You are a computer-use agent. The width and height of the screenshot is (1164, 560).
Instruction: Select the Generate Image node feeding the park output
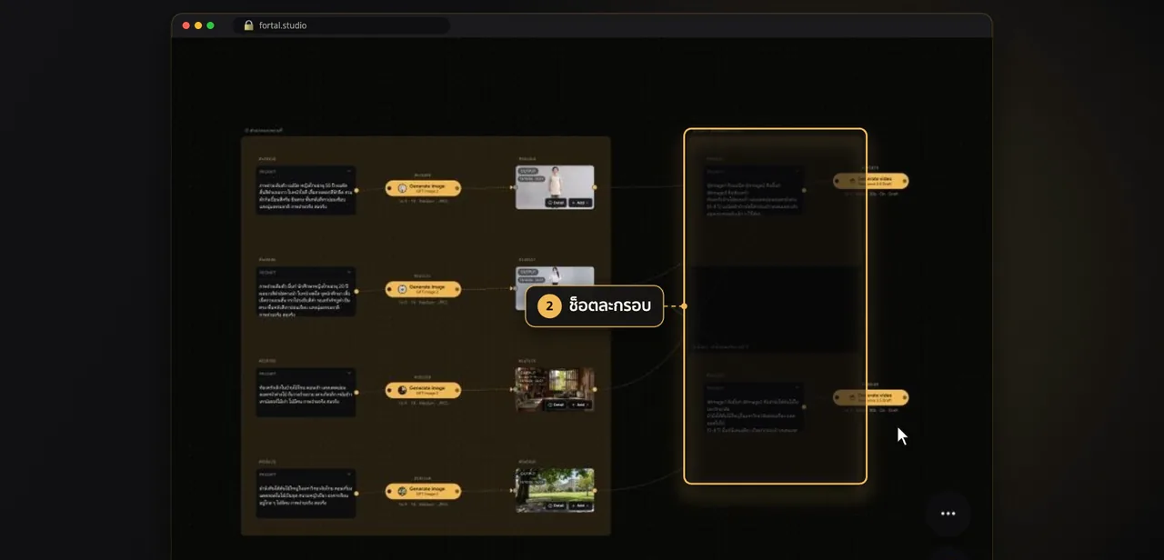tap(423, 491)
